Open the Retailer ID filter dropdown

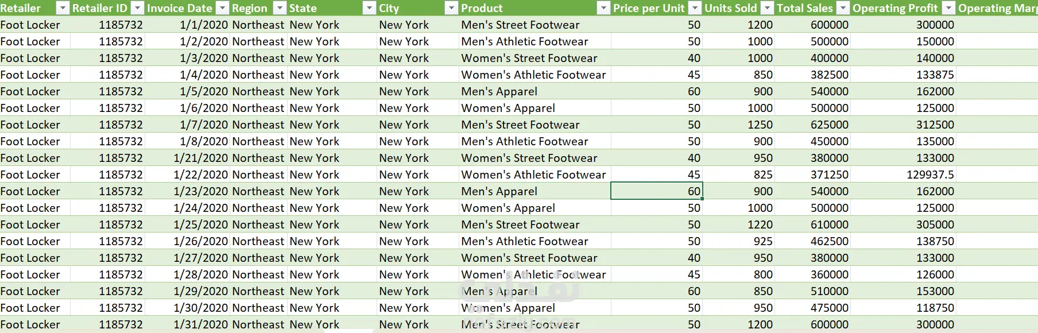(x=137, y=8)
